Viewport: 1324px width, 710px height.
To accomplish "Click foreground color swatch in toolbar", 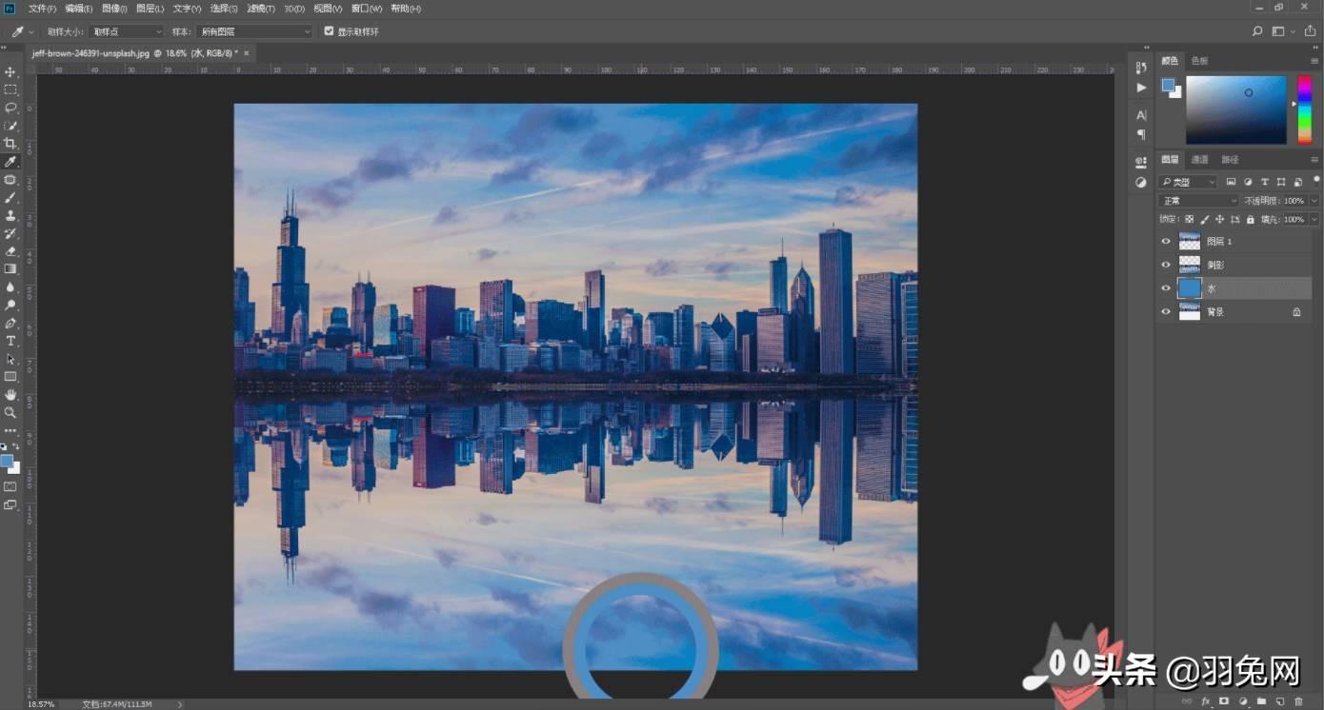I will pos(8,462).
